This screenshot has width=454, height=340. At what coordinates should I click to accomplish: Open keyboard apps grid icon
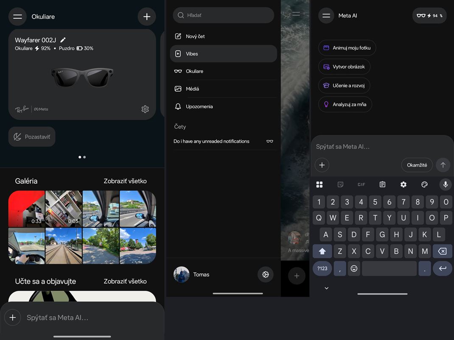point(319,184)
